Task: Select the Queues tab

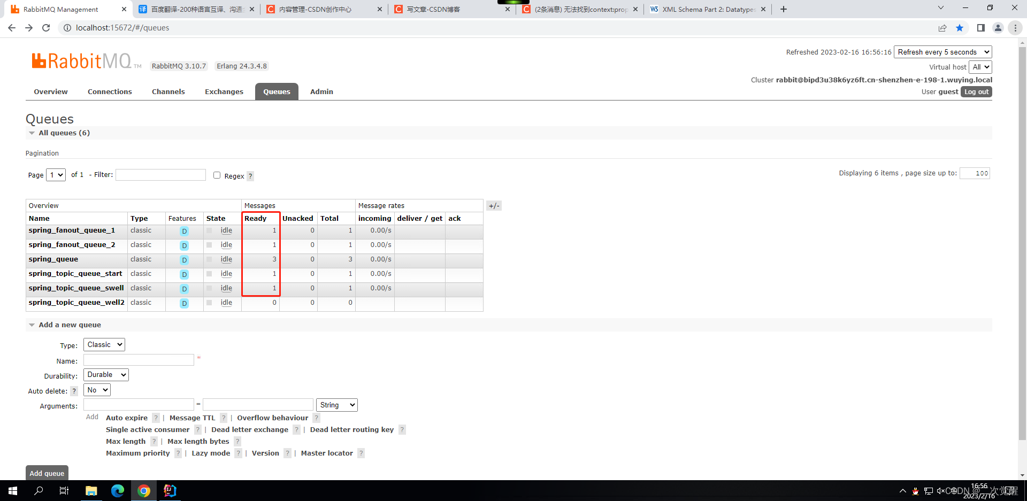Action: (277, 91)
